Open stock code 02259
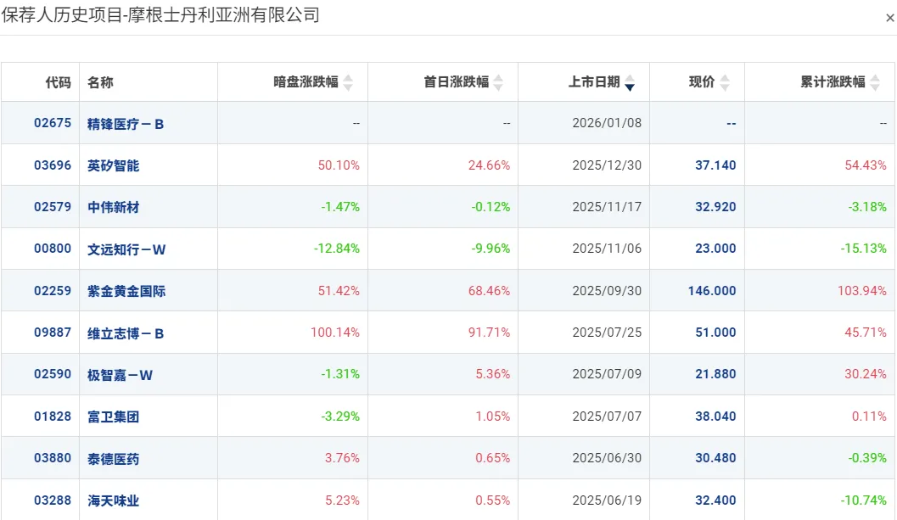 [53, 291]
